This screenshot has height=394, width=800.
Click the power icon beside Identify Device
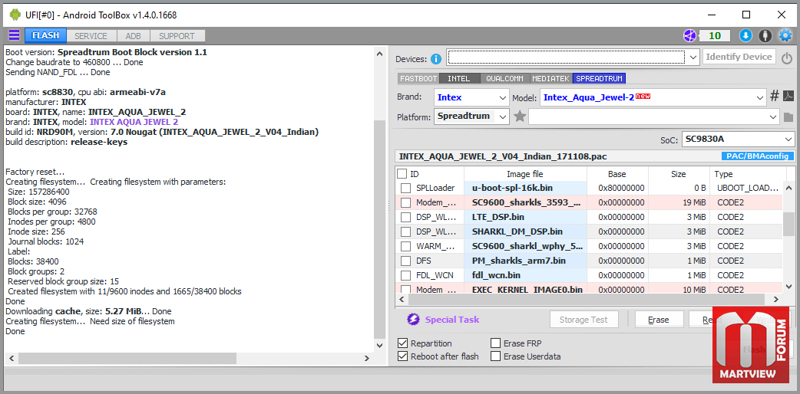pos(787,58)
